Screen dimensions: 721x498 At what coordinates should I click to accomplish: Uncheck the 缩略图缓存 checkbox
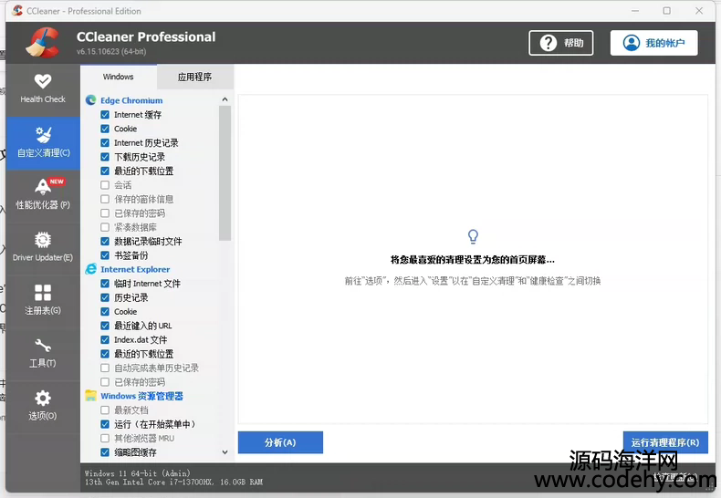pos(105,452)
